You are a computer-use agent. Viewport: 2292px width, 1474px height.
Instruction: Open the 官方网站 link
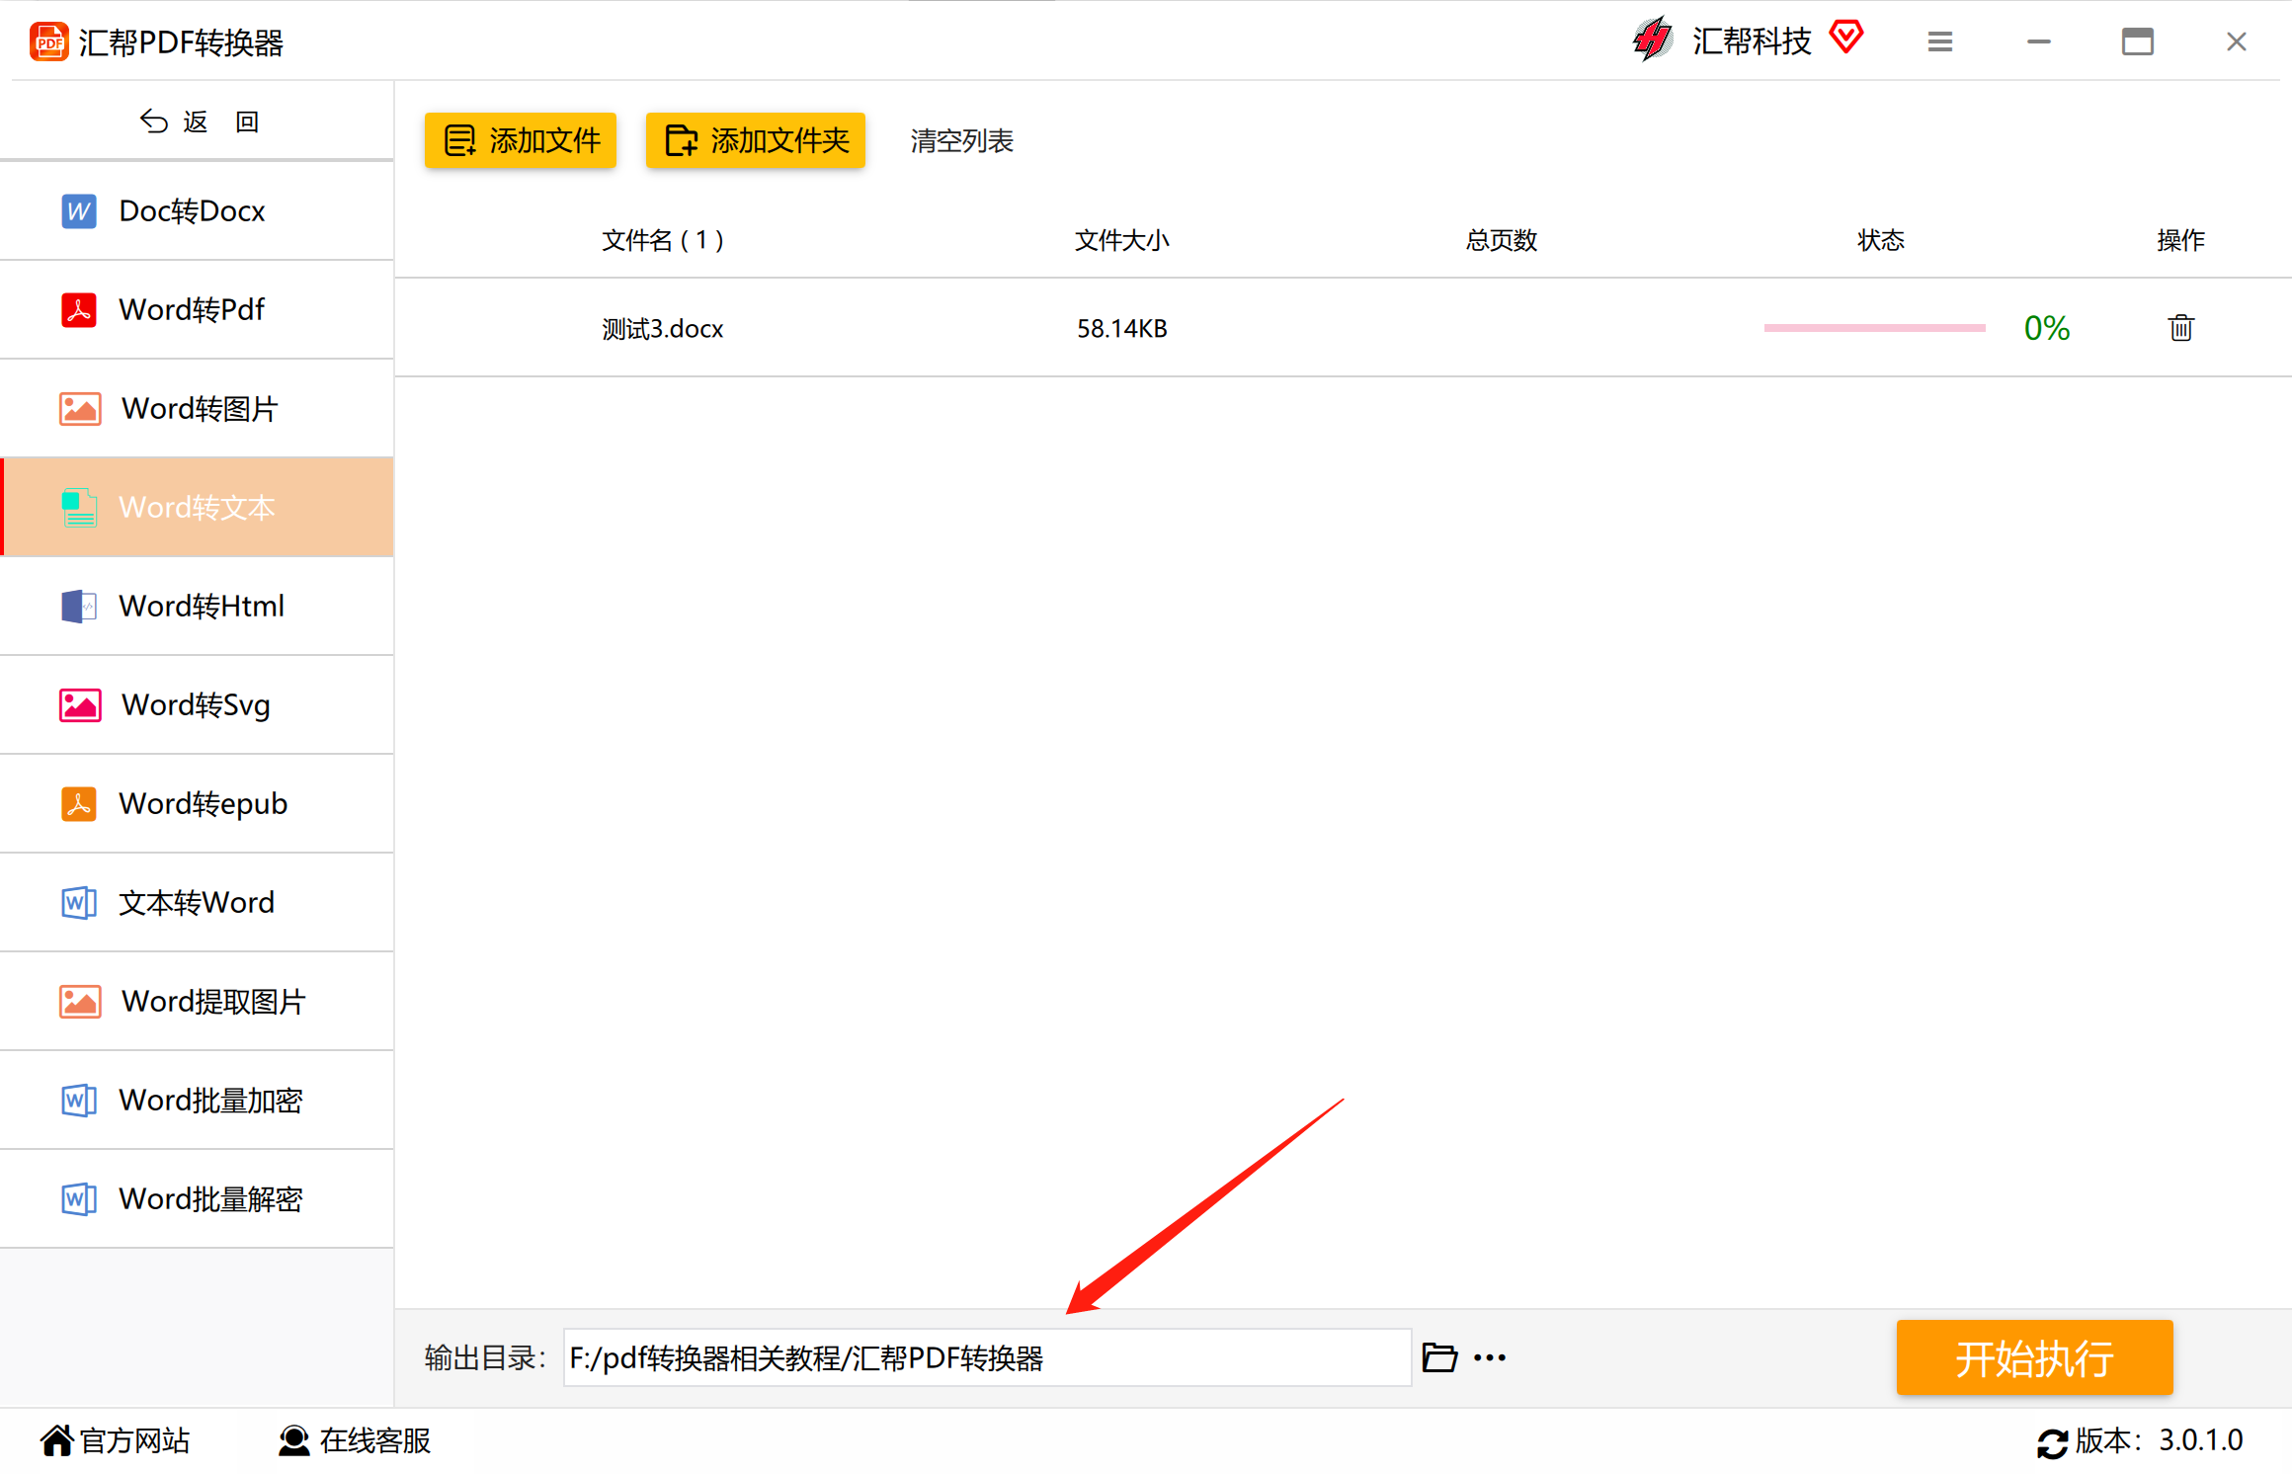click(x=134, y=1440)
